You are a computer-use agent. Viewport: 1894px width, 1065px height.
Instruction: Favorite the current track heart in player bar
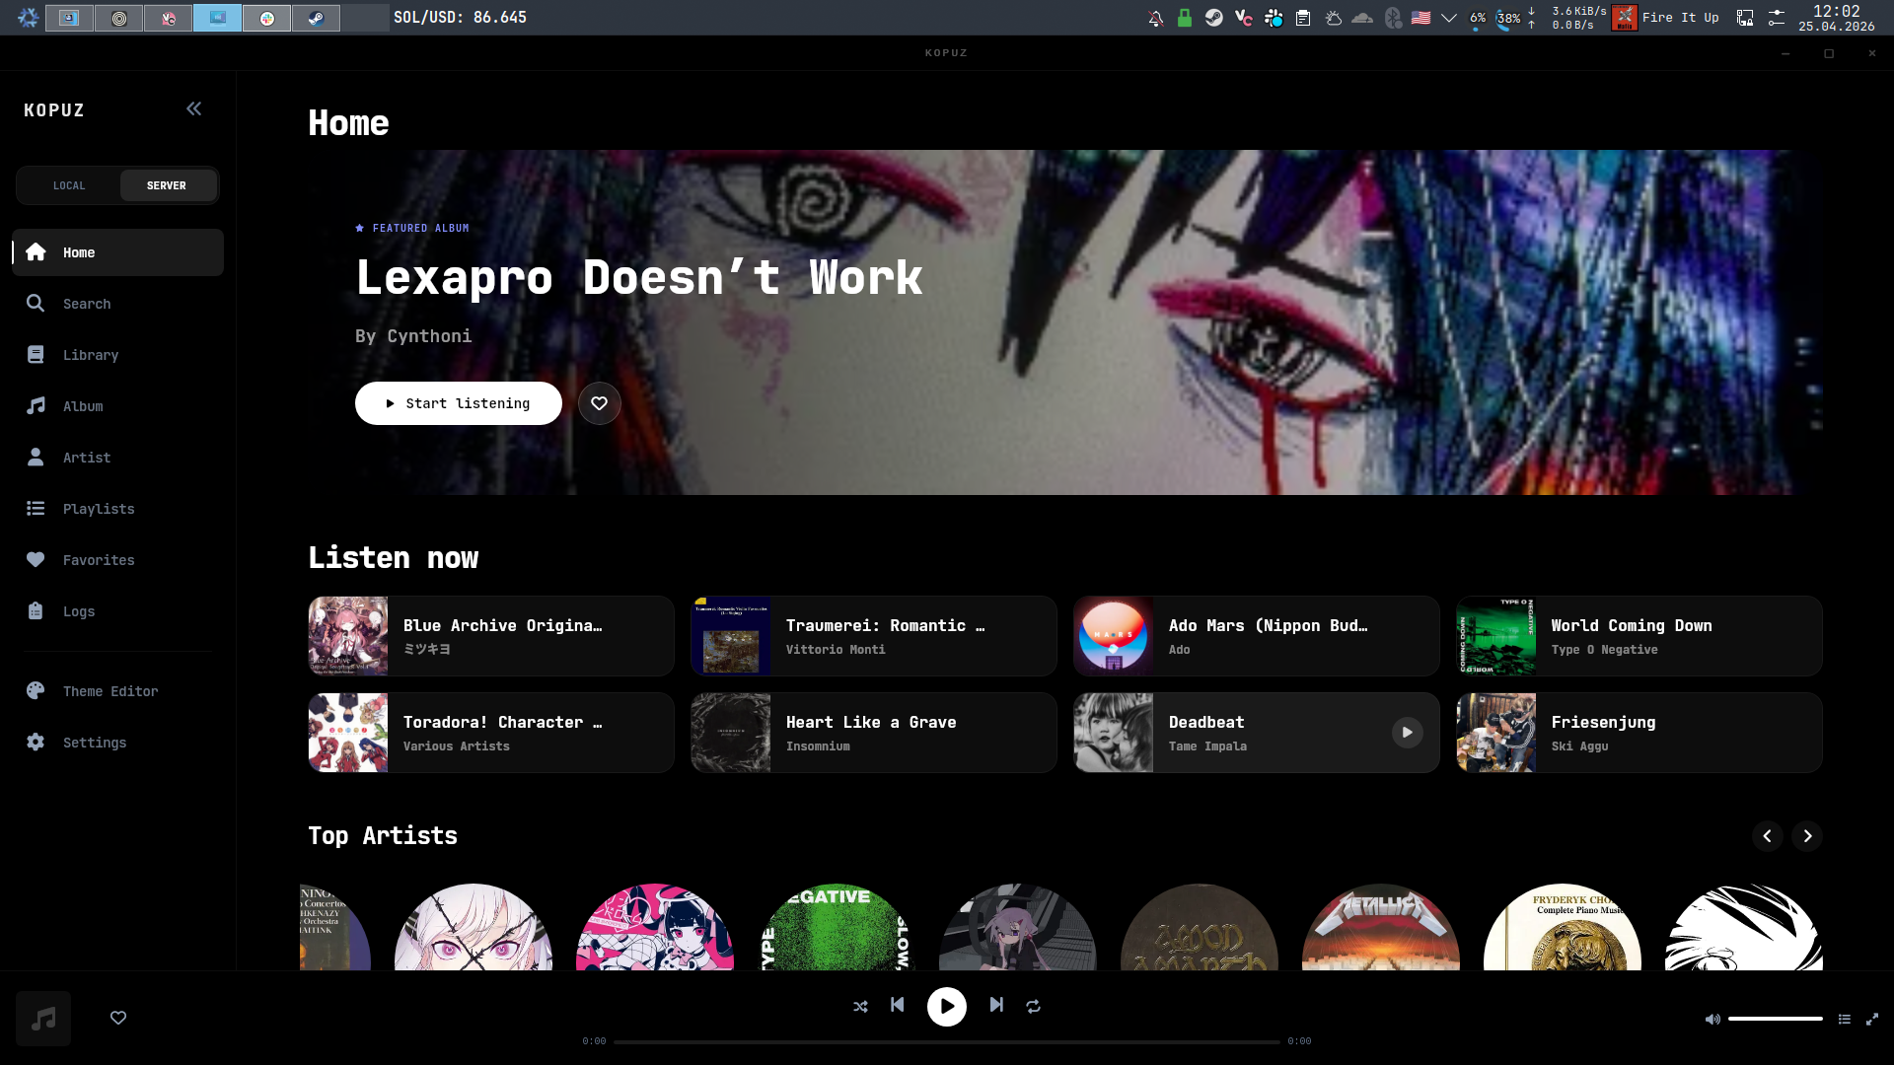118,1018
